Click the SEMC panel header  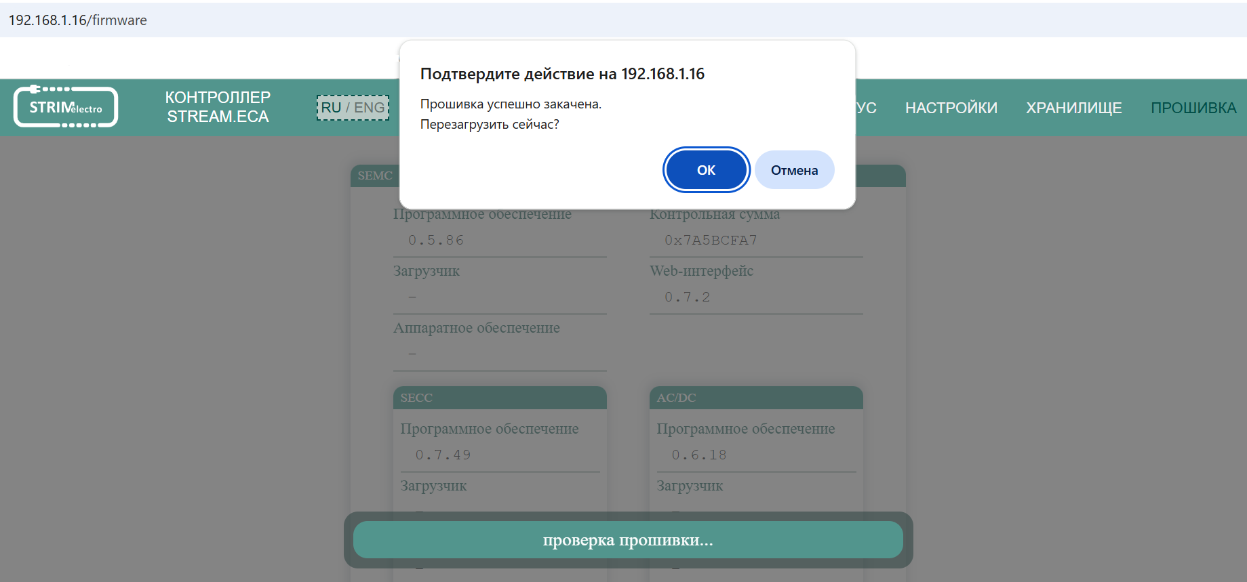tap(375, 175)
